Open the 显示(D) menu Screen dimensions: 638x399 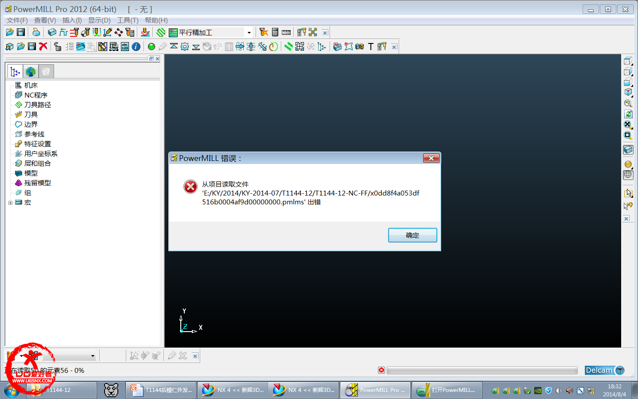99,20
